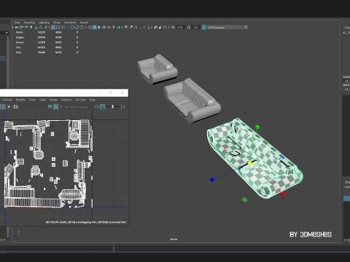This screenshot has width=350, height=262.
Task: Toggle the Resolution Gate button
Action: pos(63,28)
